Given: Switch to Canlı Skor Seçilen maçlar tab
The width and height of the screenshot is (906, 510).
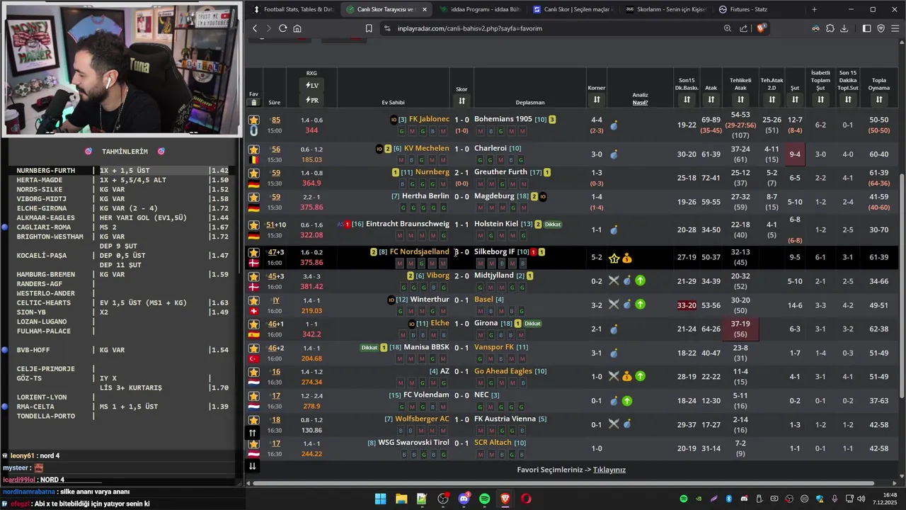Looking at the screenshot, I should pyautogui.click(x=572, y=9).
